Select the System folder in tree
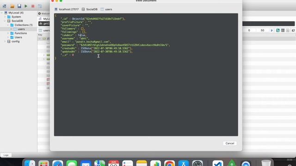 point(16,17)
